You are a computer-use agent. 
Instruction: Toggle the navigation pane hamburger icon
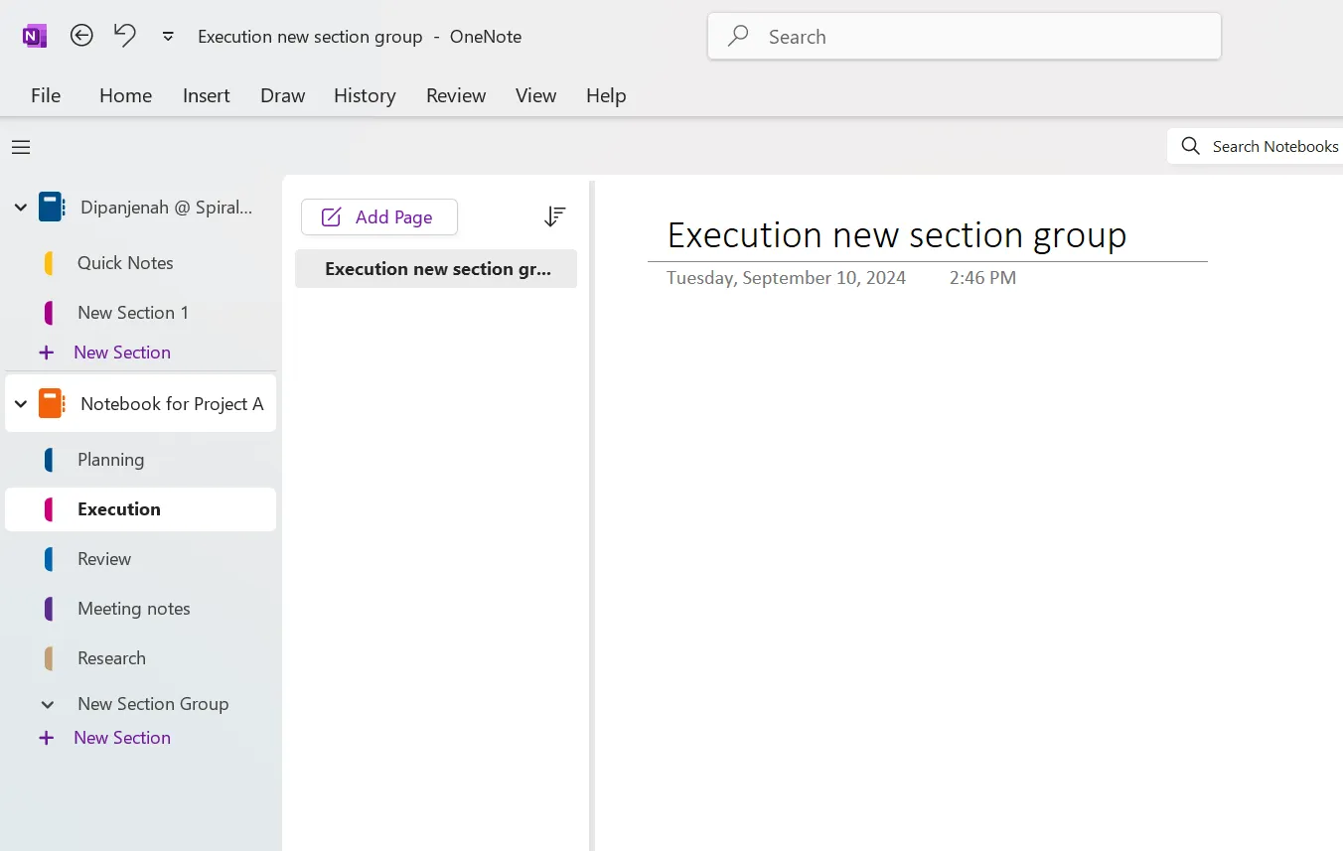point(21,147)
